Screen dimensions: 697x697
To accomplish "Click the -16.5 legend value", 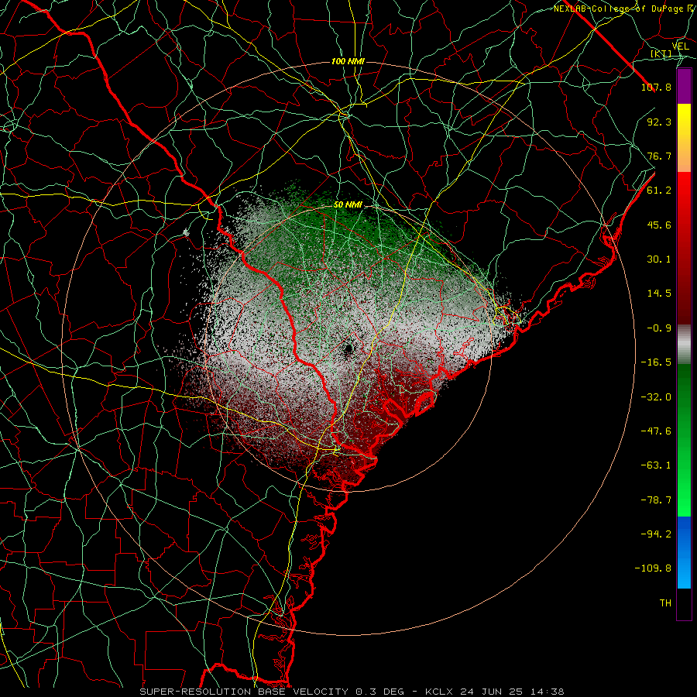I will [656, 362].
